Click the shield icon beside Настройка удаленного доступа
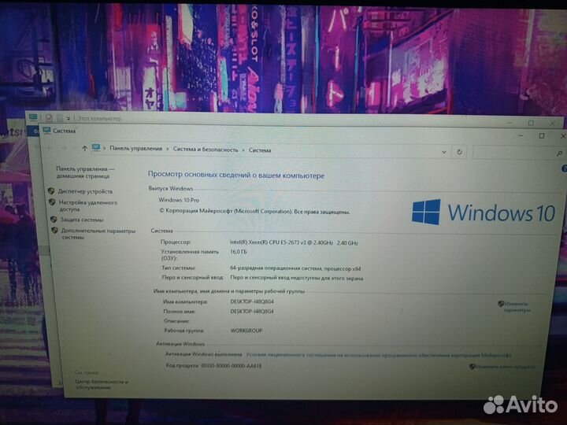Viewport: 567px width, 425px height. tap(52, 202)
